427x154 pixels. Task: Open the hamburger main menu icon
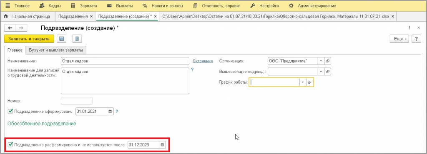click(8, 5)
